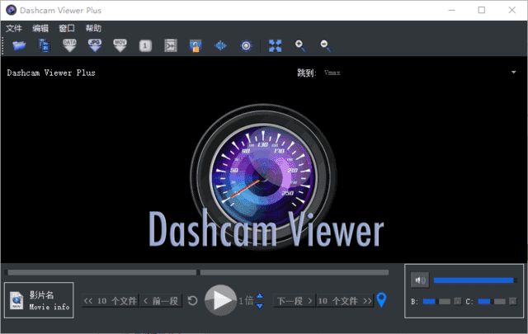Screen dimensions: 528x334
Task: Click the fullscreen expand arrows icon
Action: (276, 45)
